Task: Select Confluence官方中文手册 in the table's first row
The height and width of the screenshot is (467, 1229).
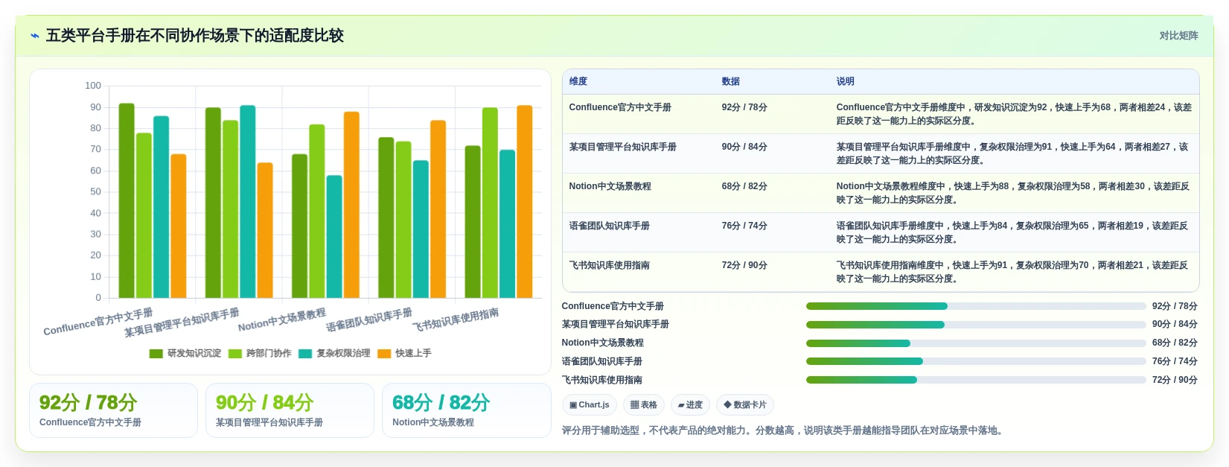Action: [x=620, y=107]
